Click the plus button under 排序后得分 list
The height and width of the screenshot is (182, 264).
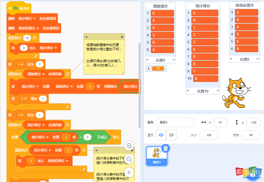tap(232, 59)
